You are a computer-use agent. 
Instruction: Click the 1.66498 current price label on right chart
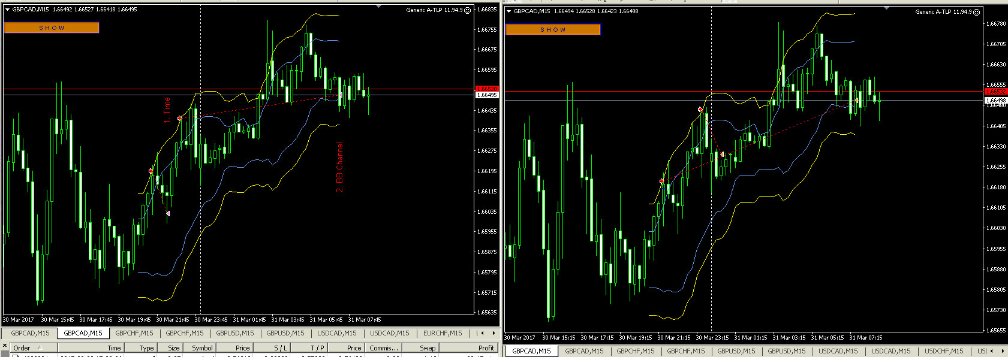pos(995,100)
